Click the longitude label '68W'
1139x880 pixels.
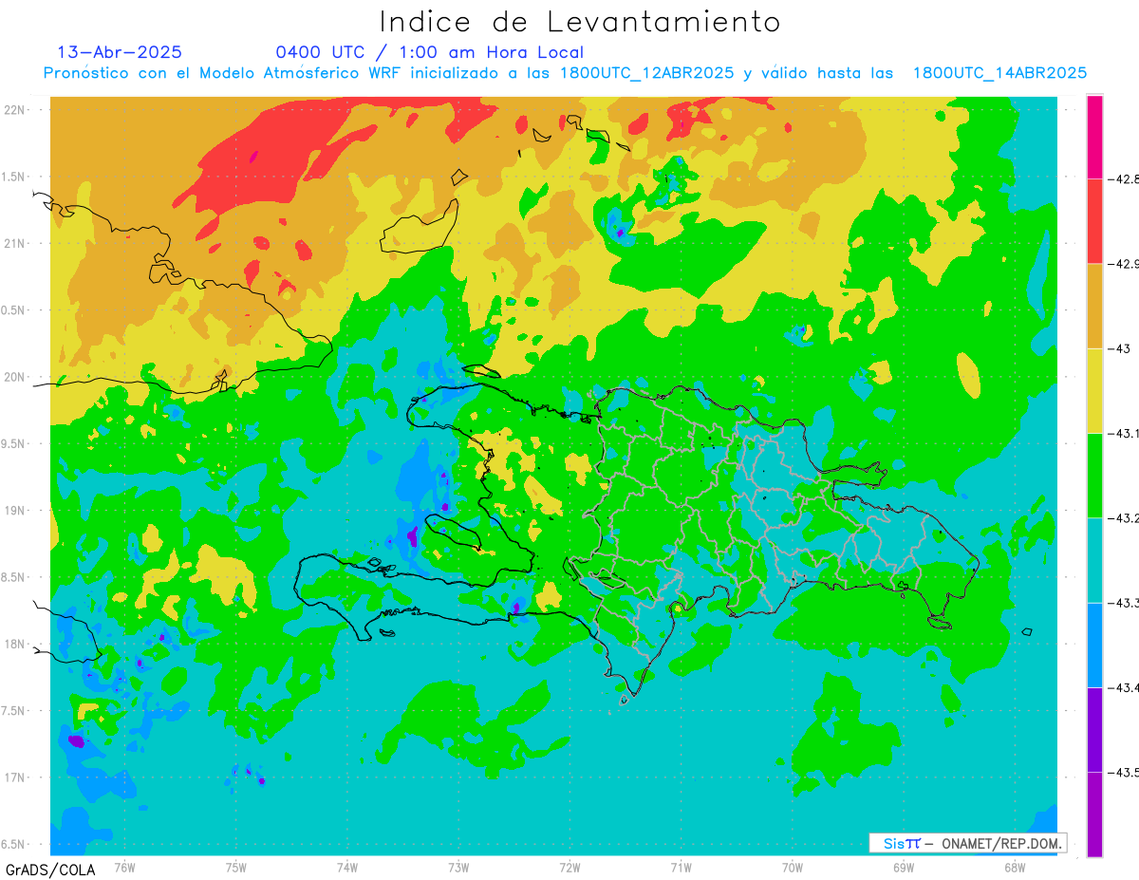(x=1015, y=867)
